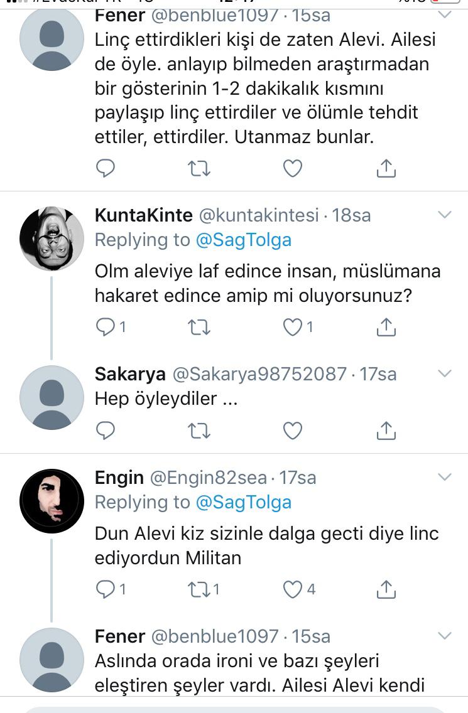Open dropdown menu on Engin's tweet

(444, 478)
